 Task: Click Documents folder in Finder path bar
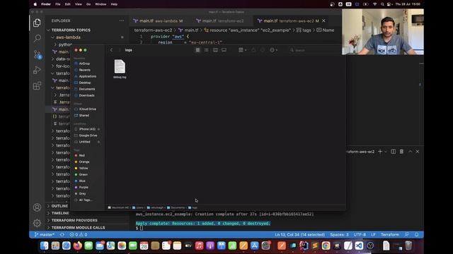pyautogui.click(x=176, y=207)
